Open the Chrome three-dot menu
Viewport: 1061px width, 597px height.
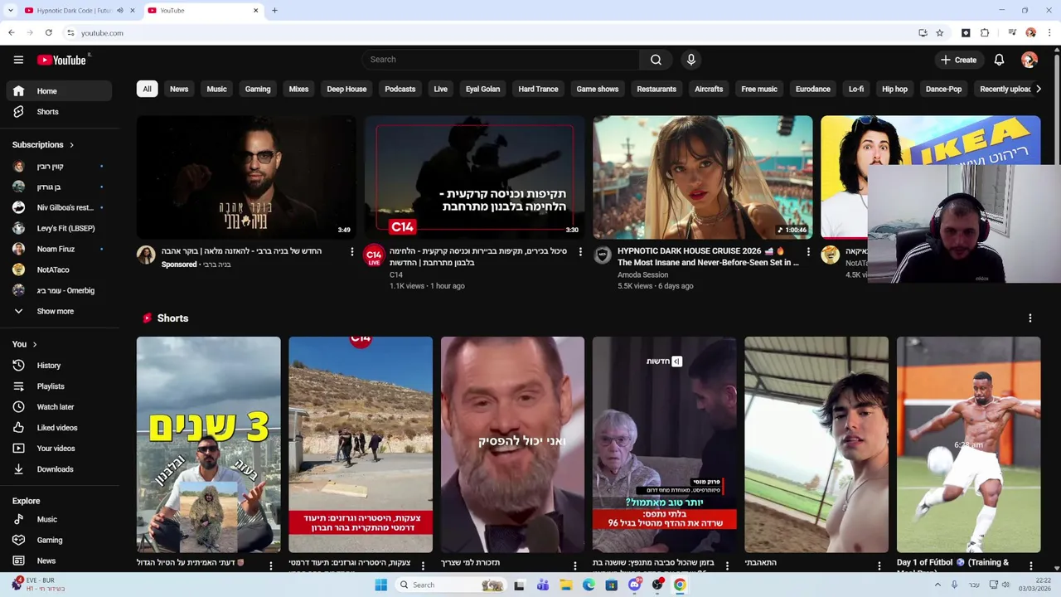tap(1049, 33)
